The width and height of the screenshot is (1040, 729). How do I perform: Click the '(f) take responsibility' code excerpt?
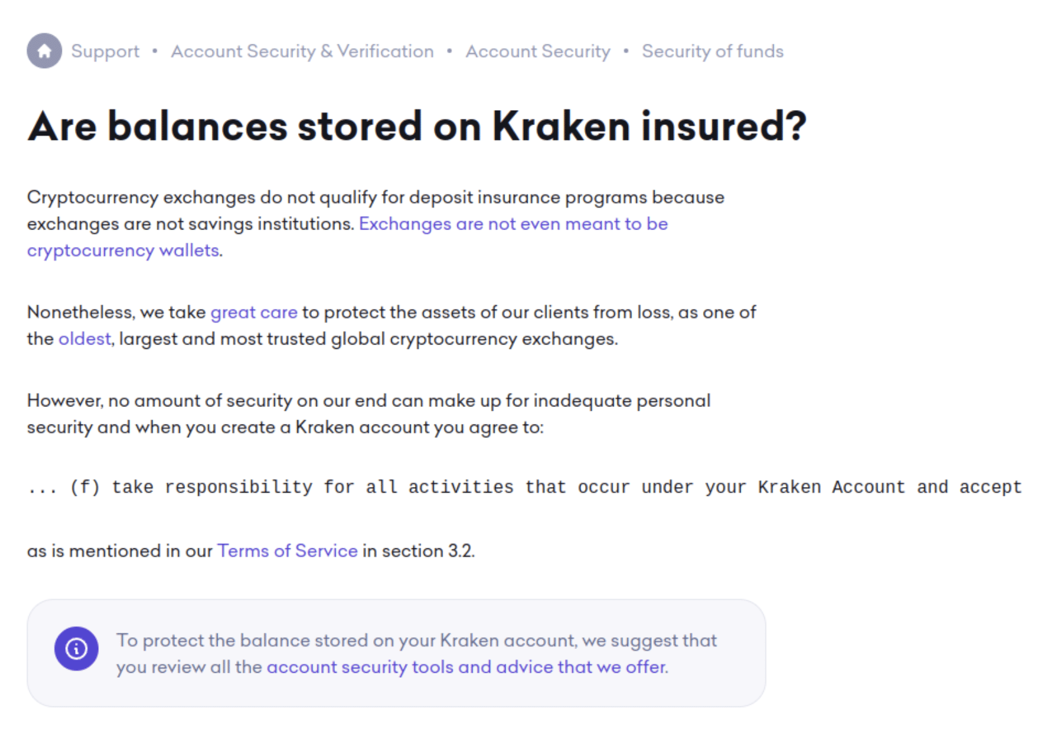pyautogui.click(x=524, y=487)
